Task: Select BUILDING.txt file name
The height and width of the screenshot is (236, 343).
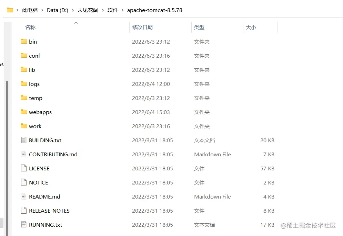Action: point(45,140)
